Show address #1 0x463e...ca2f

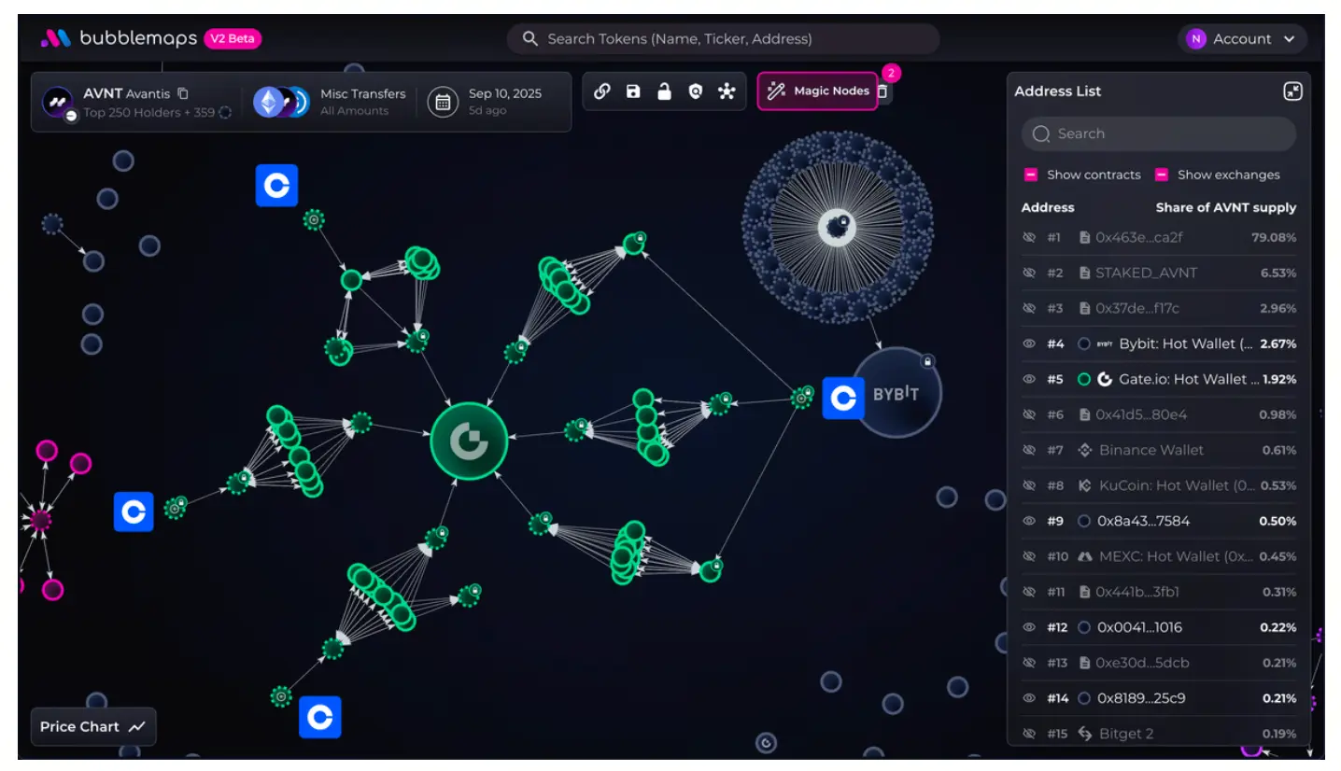(x=1029, y=237)
